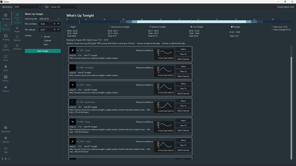Screen dimensions: 296x166
Task: Open the Guiding section
Action: click(6, 48)
